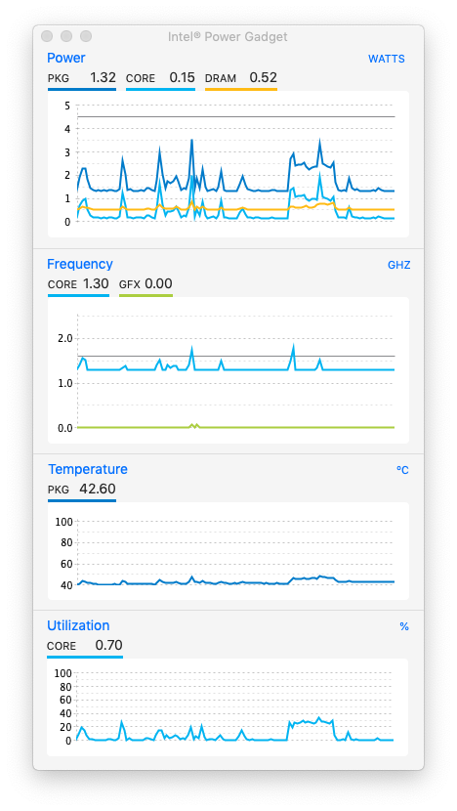Screen dimensions: 457x811
Task: Click the dark blue PKG power color bar
Action: click(x=82, y=90)
